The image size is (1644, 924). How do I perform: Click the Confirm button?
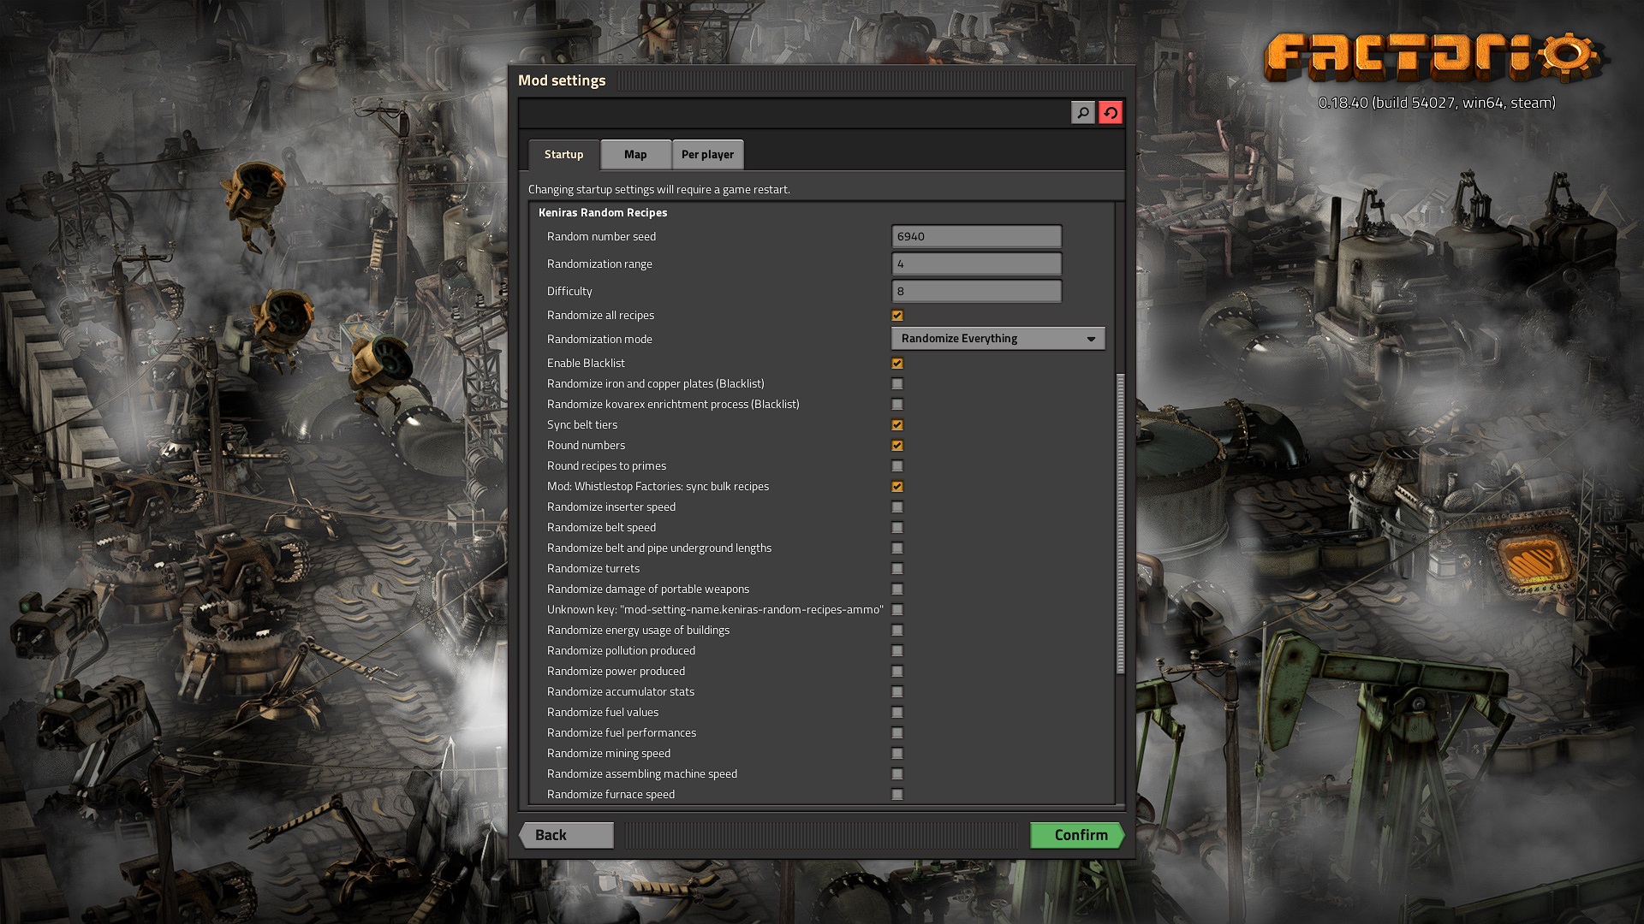click(x=1076, y=835)
